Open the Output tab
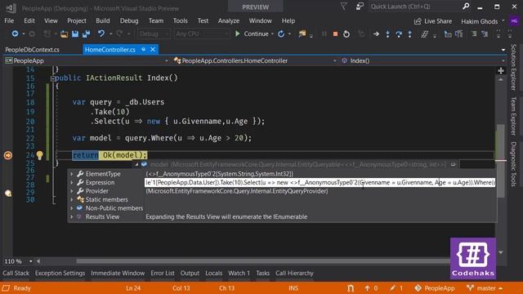Viewport: 523px width, 294px height. tap(190, 273)
